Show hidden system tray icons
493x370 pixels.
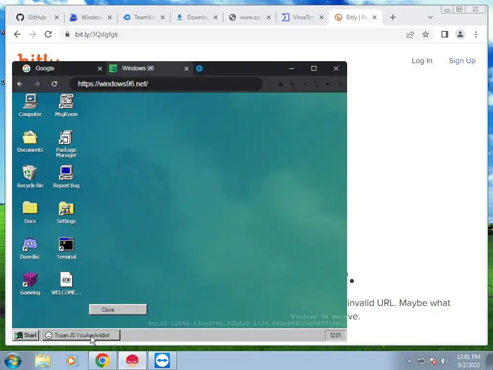[x=409, y=361]
